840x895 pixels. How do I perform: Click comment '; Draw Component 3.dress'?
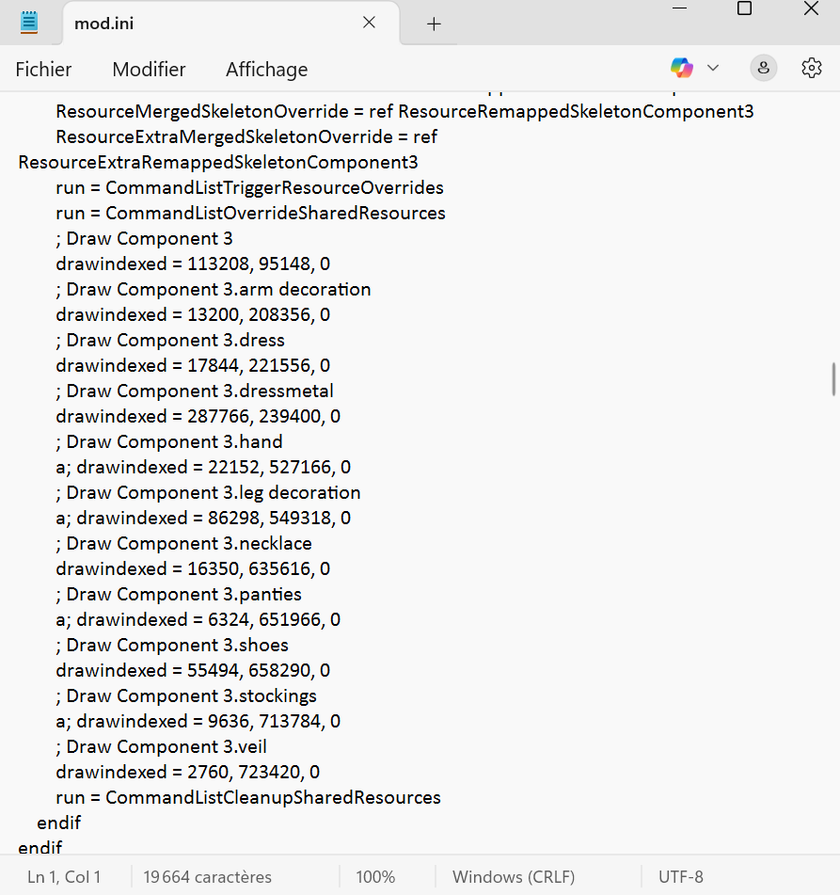point(170,340)
